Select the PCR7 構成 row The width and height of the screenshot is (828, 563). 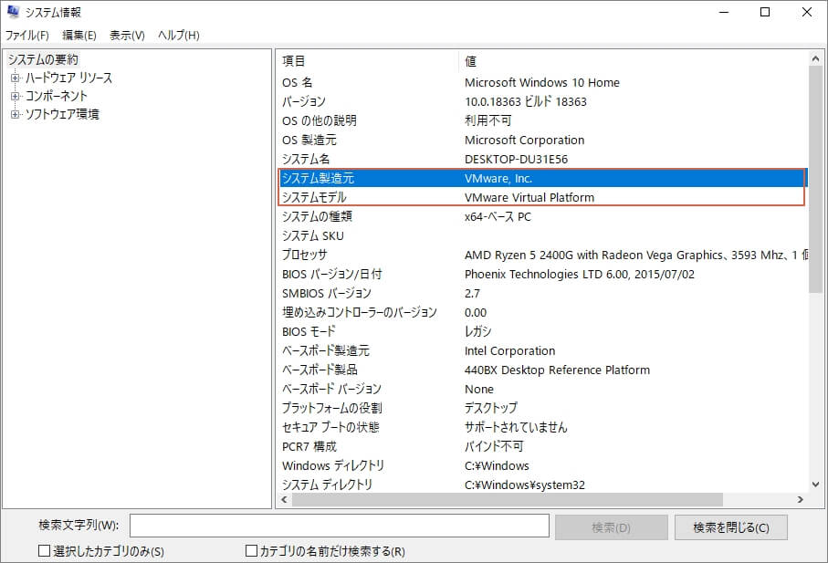point(542,447)
